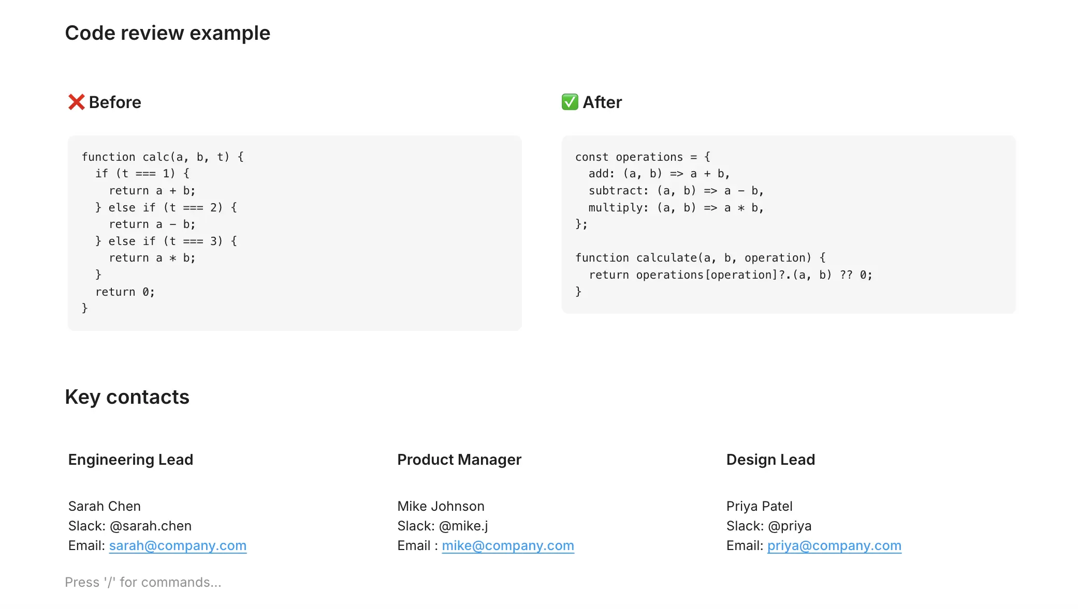Click the 'Design Lead' column heading
The height and width of the screenshot is (609, 1078).
(x=770, y=460)
